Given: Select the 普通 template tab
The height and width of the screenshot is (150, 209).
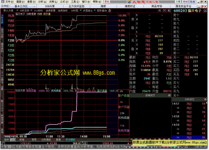Looking at the screenshot, I should point(58,140).
